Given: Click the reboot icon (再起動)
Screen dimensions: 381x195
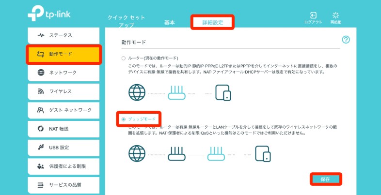Looking at the screenshot, I should (x=335, y=15).
